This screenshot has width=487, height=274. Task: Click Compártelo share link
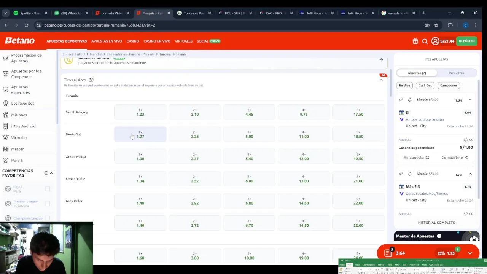[455, 157]
